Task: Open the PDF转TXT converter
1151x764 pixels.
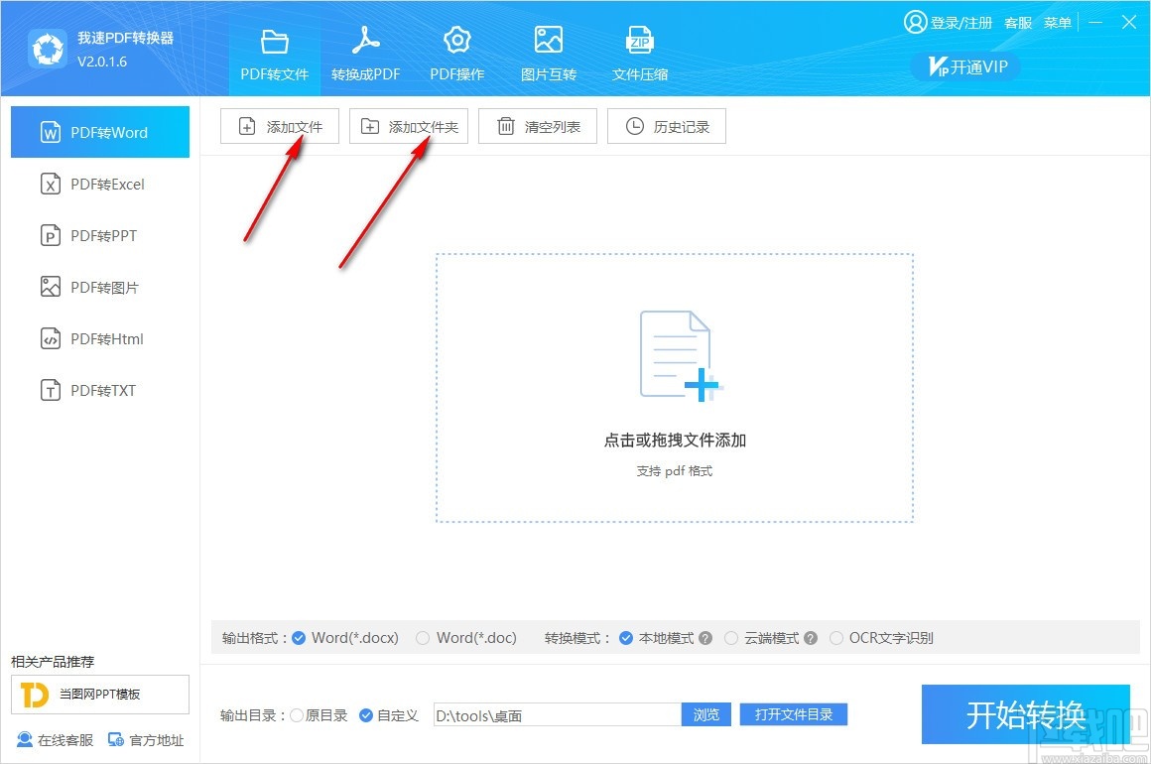Action: point(99,390)
